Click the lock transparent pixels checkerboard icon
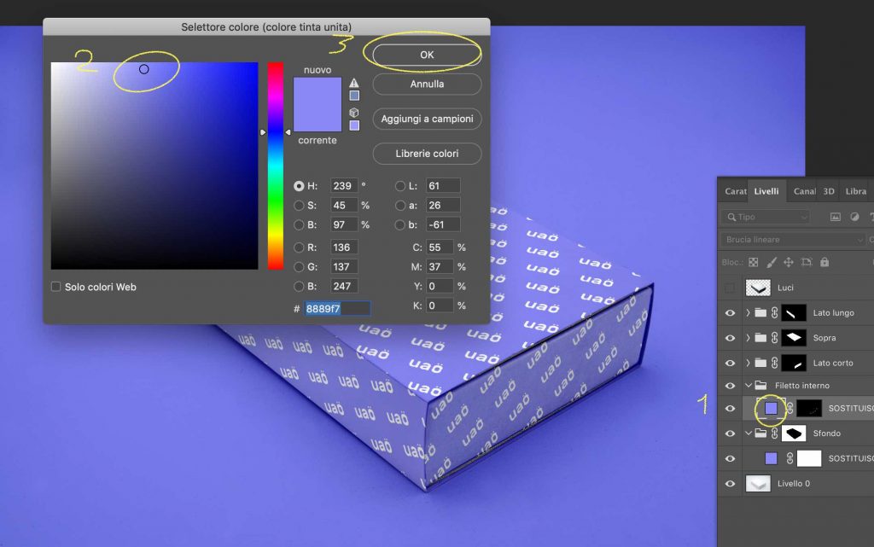The height and width of the screenshot is (547, 874). tap(753, 263)
